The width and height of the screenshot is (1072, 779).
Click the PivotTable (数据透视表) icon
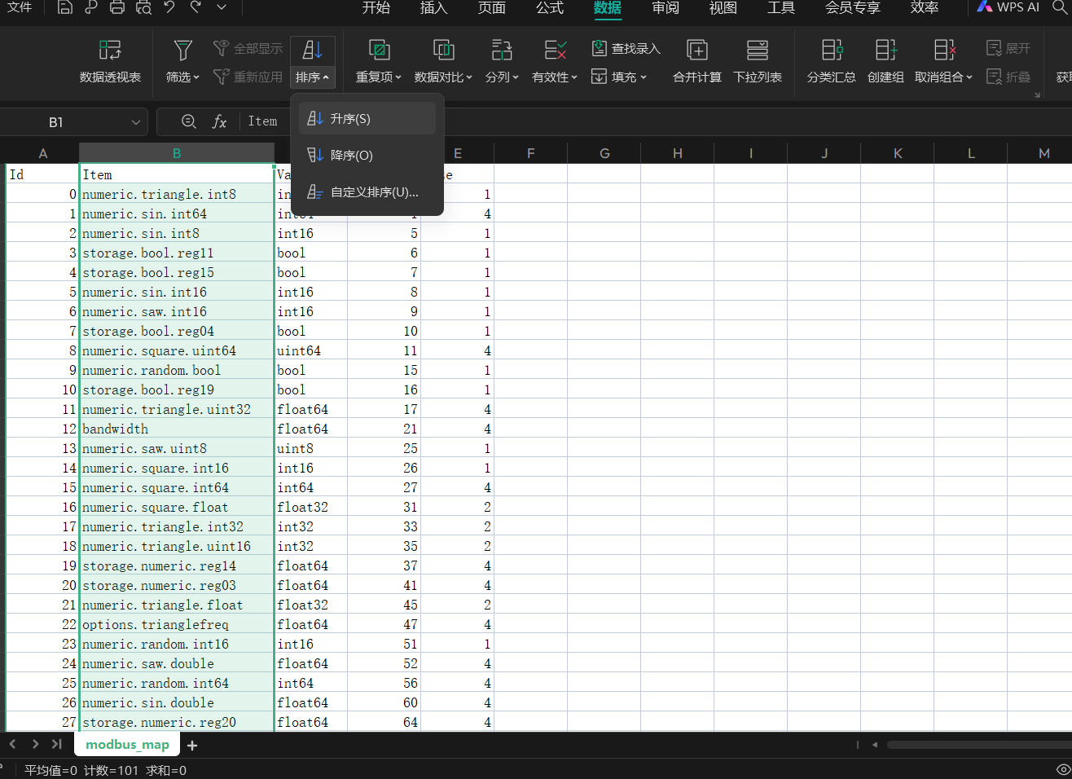coord(110,51)
